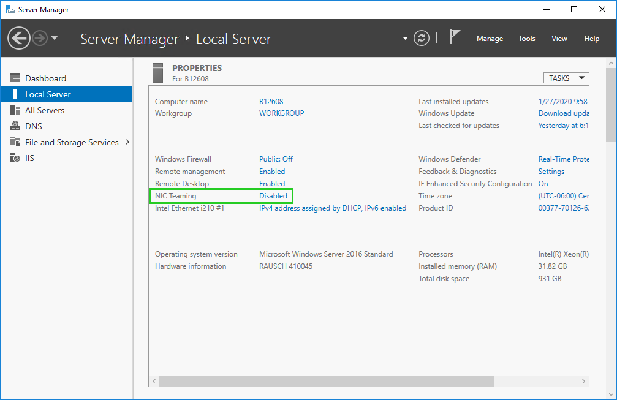The image size is (617, 400).
Task: Select the Dashboard icon in sidebar
Action: (x=15, y=78)
